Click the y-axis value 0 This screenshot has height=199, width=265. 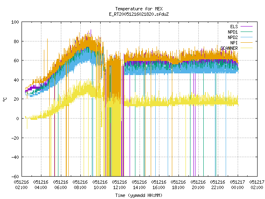tap(17, 119)
